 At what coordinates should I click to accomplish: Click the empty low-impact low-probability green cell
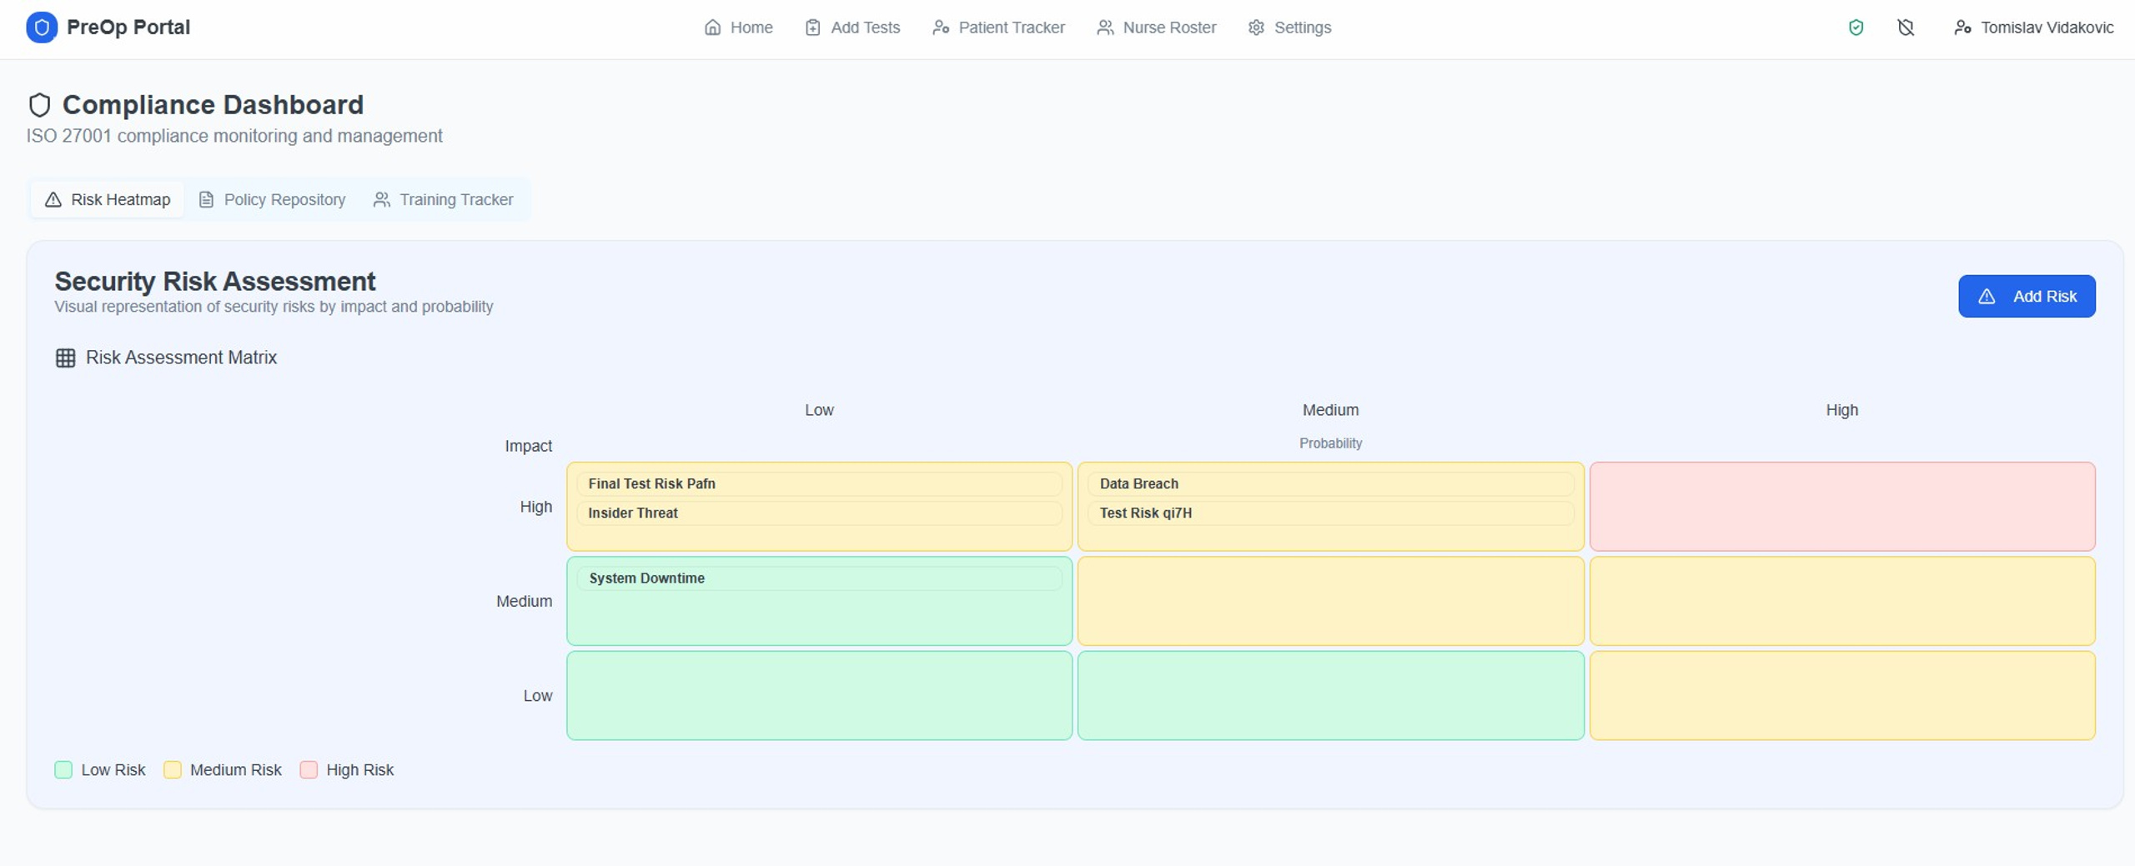819,695
